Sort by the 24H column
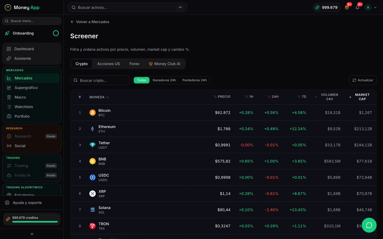This screenshot has width=383, height=239. (x=273, y=97)
